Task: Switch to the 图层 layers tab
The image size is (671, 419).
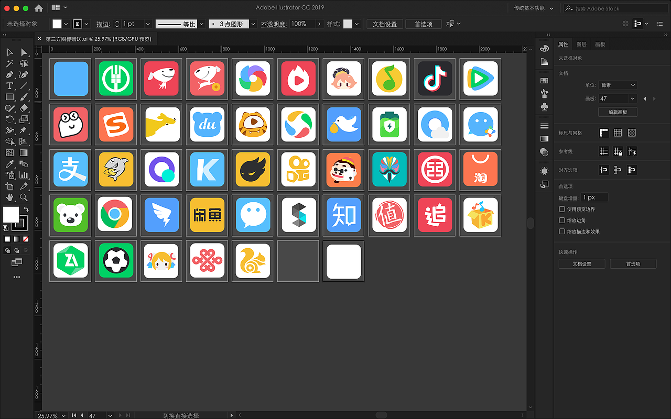Action: (581, 45)
